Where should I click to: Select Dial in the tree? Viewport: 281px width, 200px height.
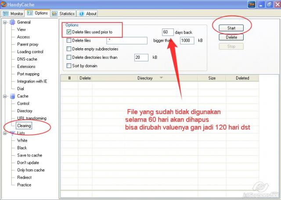(x=21, y=89)
